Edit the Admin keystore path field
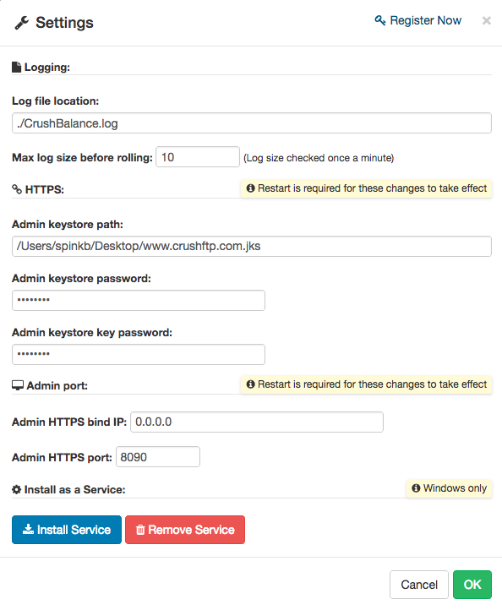Image resolution: width=502 pixels, height=610 pixels. pyautogui.click(x=252, y=246)
